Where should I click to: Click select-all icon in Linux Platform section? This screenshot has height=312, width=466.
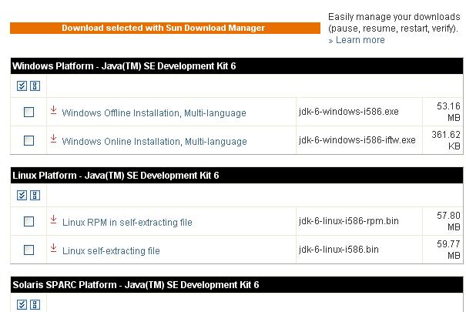pyautogui.click(x=22, y=196)
